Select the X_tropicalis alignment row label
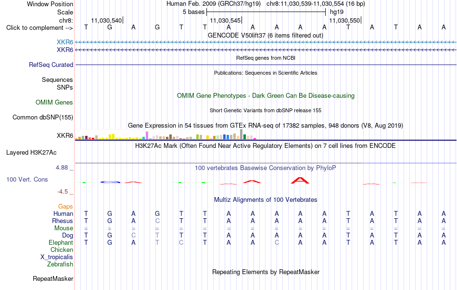Viewport: 457px width, 290px height. pos(57,257)
